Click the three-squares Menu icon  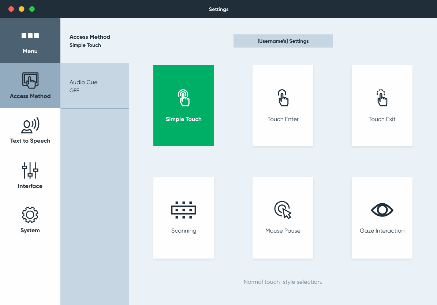pos(30,36)
